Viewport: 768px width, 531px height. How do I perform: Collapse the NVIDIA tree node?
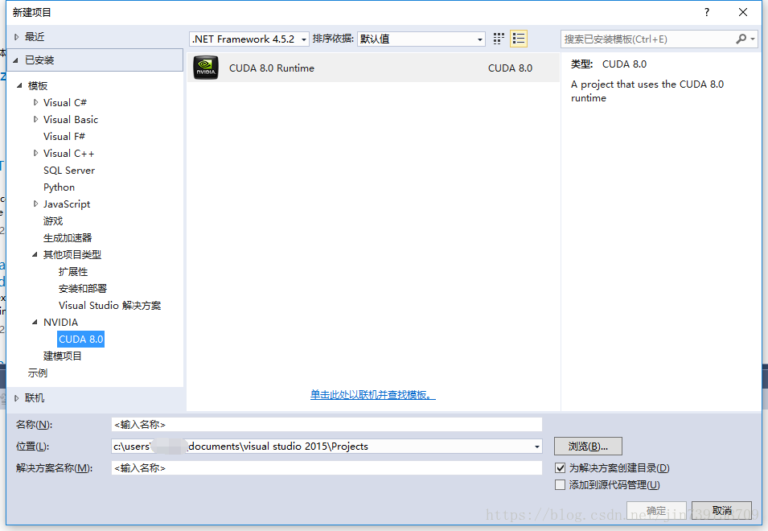(35, 323)
